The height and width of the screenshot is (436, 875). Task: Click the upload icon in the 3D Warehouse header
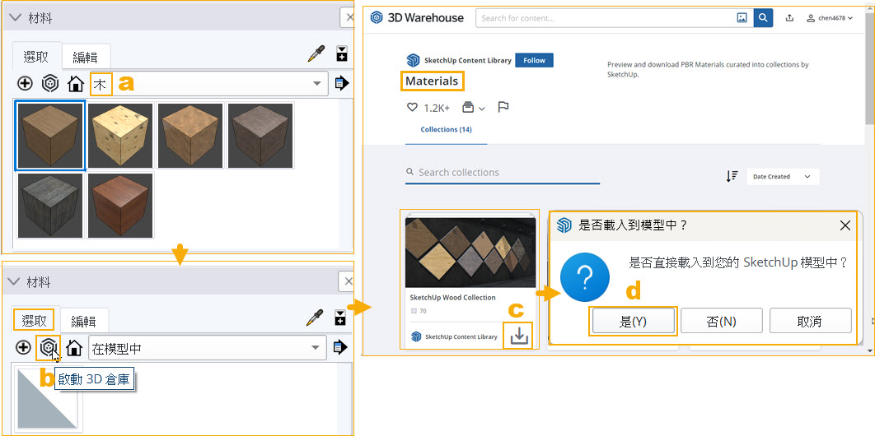789,18
